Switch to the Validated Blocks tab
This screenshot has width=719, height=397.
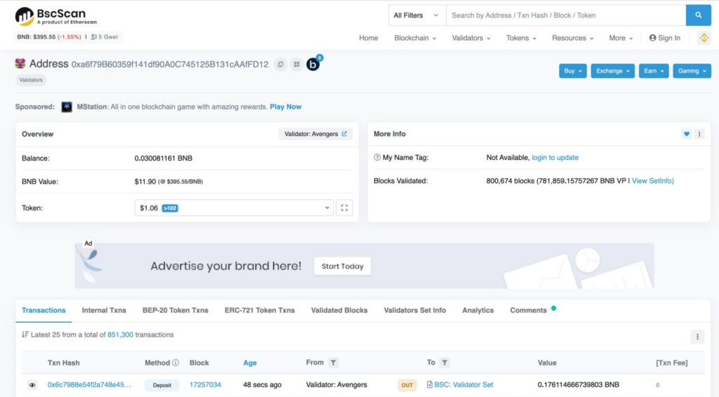pos(339,310)
